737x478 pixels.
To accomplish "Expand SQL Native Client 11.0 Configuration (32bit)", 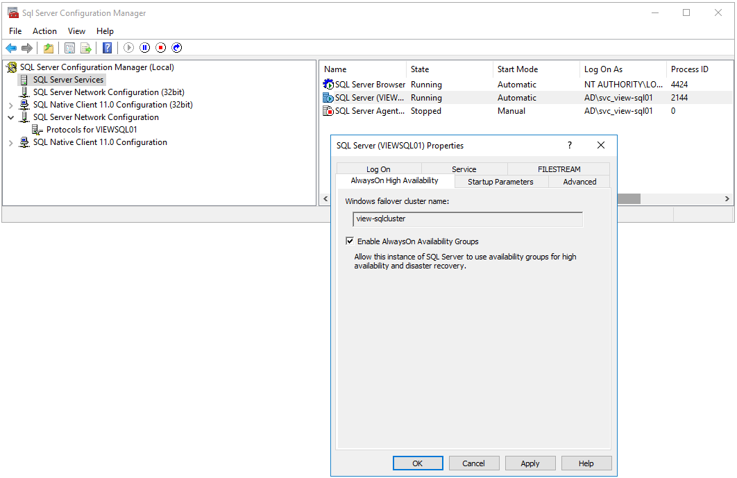I will [x=10, y=105].
